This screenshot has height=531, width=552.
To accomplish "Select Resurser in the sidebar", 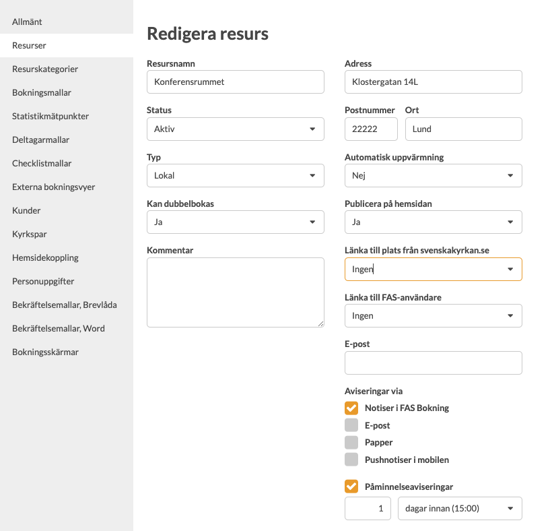I will pos(67,45).
